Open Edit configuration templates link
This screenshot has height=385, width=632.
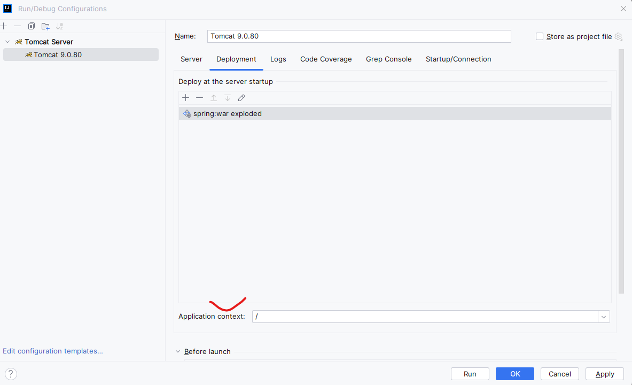click(x=53, y=351)
